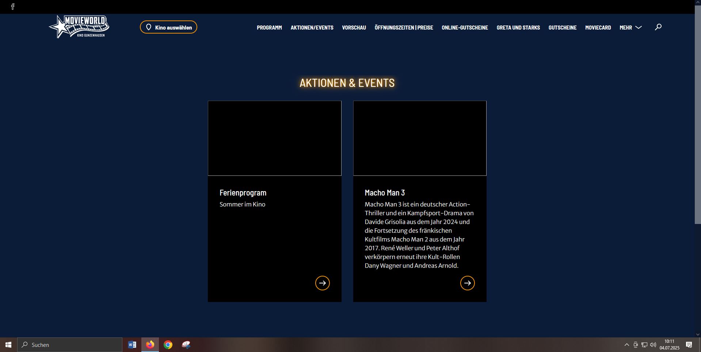Open the Macho Man 3 title
Image resolution: width=701 pixels, height=352 pixels.
[x=385, y=193]
